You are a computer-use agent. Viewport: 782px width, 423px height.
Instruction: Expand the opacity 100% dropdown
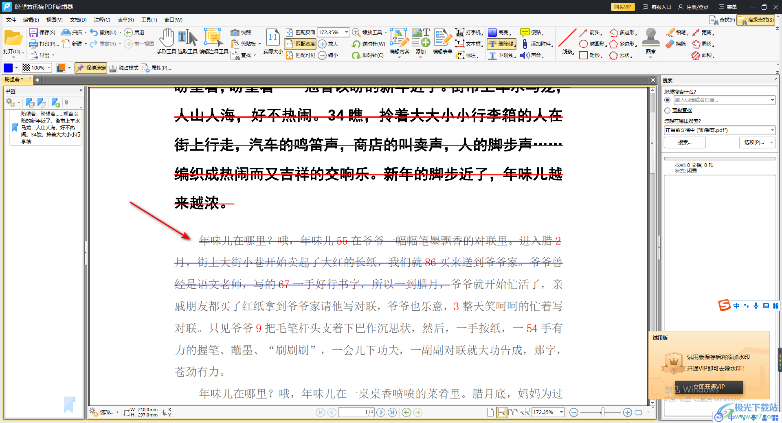[48, 68]
